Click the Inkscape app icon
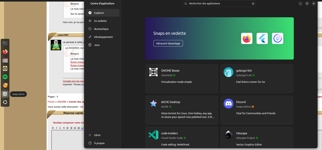Viewport: 322px width, 150px height. 228,135
